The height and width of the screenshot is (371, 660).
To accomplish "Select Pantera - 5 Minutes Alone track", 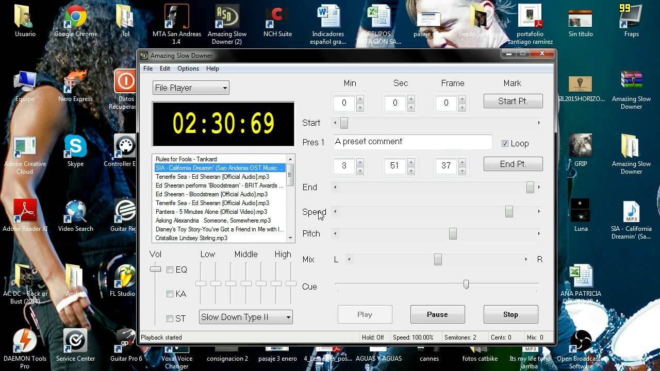I will [220, 212].
